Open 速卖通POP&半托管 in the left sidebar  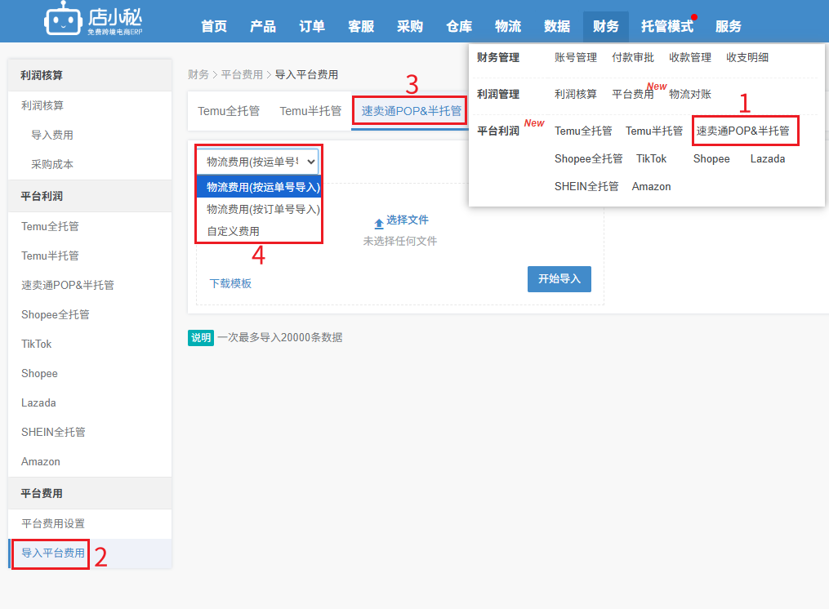click(x=68, y=286)
